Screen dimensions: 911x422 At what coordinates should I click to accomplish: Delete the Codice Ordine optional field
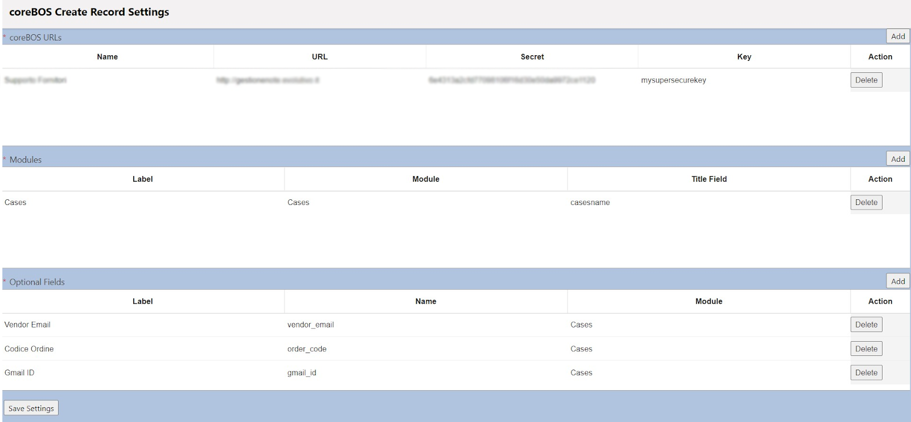[866, 349]
